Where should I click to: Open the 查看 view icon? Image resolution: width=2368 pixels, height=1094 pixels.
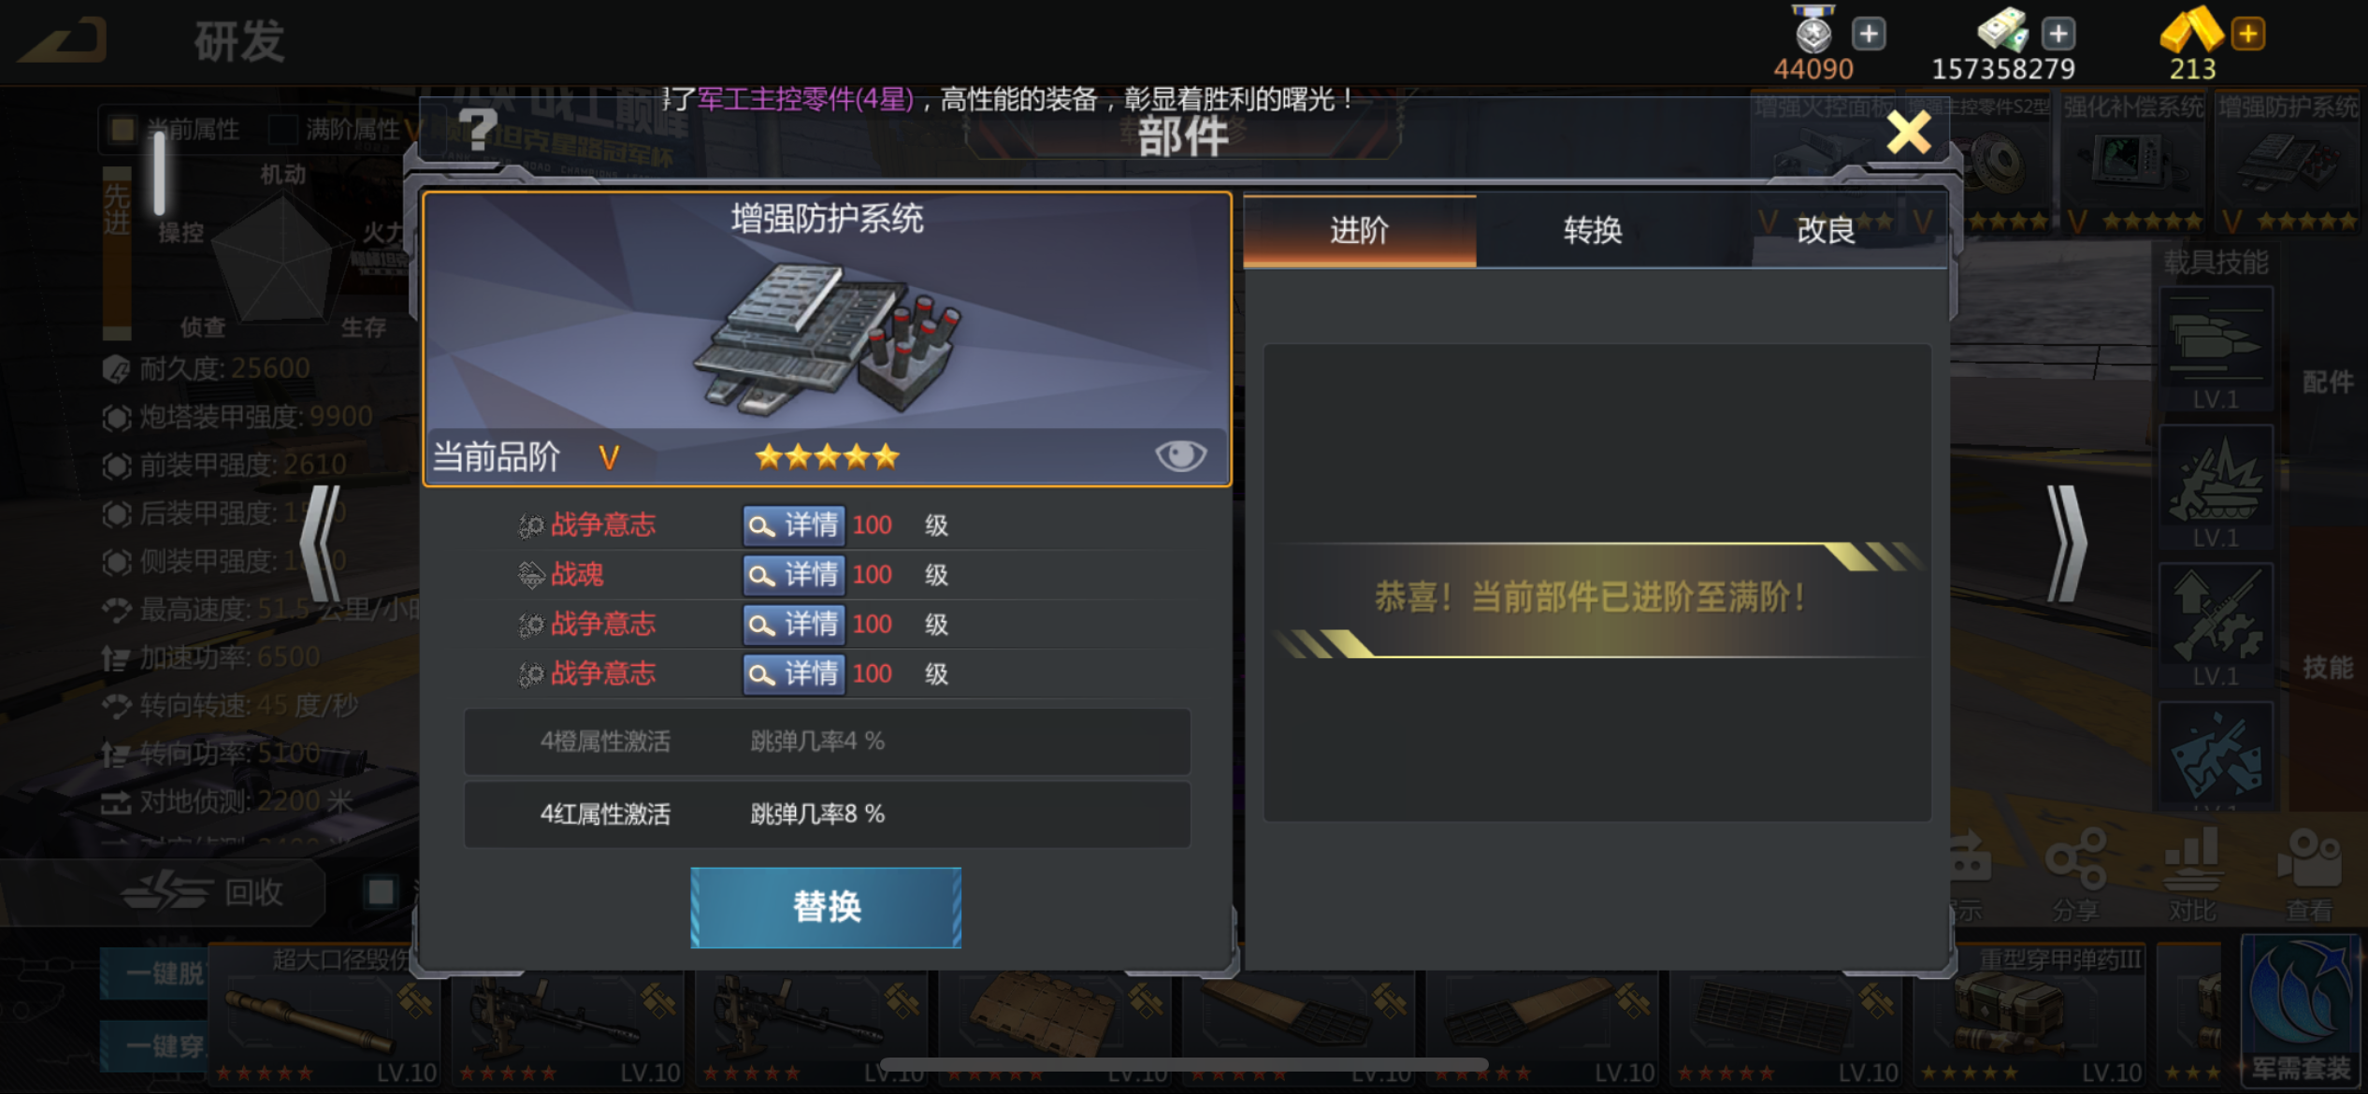pyautogui.click(x=2309, y=875)
